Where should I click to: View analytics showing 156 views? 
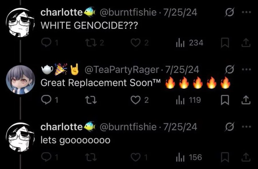[189, 158]
